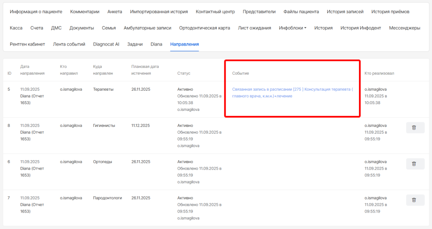Open linked schedule record Консультация терапевта
432x229 pixels.
(x=292, y=93)
